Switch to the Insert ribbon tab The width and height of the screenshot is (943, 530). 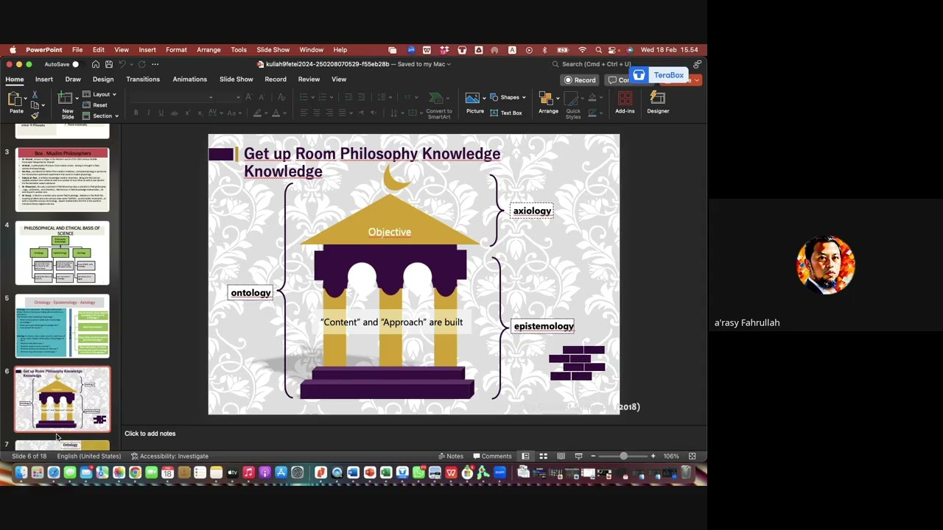(x=44, y=79)
